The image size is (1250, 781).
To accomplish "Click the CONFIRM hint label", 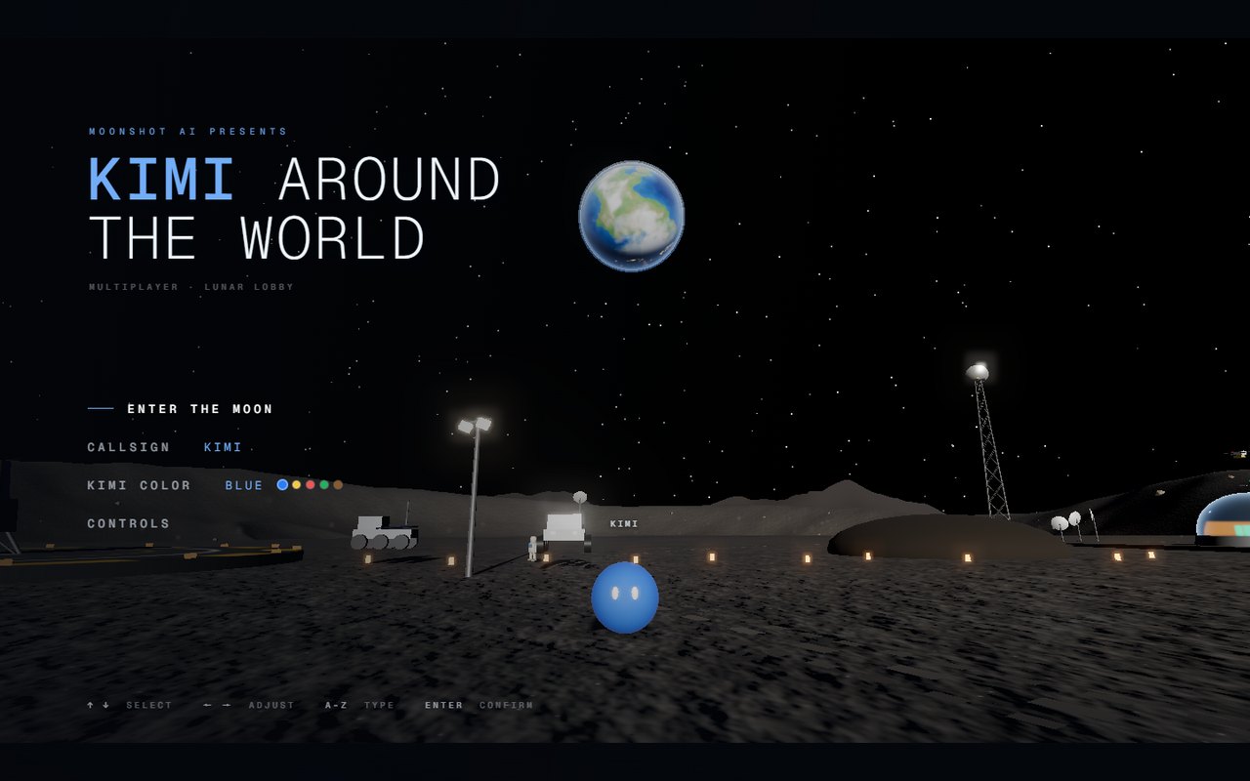I will [x=507, y=705].
